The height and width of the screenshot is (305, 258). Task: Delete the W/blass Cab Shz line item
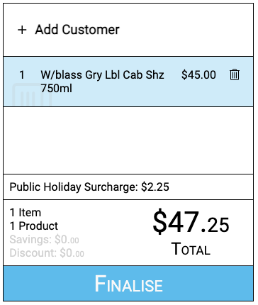(235, 74)
